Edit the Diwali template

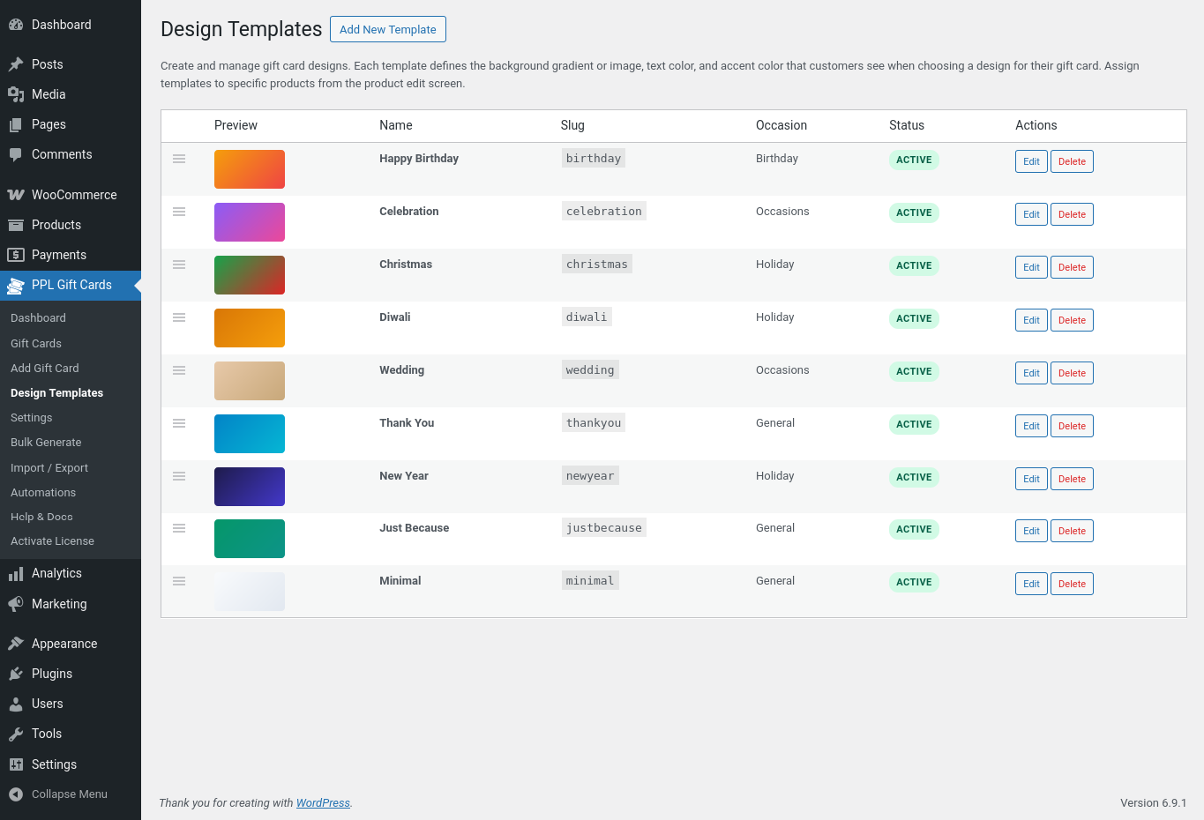tap(1031, 320)
